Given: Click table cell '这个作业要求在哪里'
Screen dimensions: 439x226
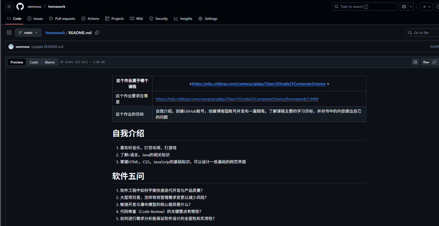Looking at the screenshot, I should (132, 99).
